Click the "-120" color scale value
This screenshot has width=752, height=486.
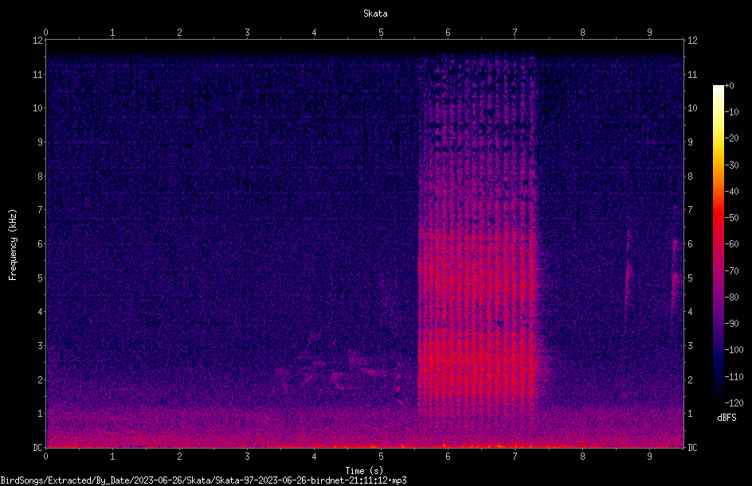[x=734, y=403]
